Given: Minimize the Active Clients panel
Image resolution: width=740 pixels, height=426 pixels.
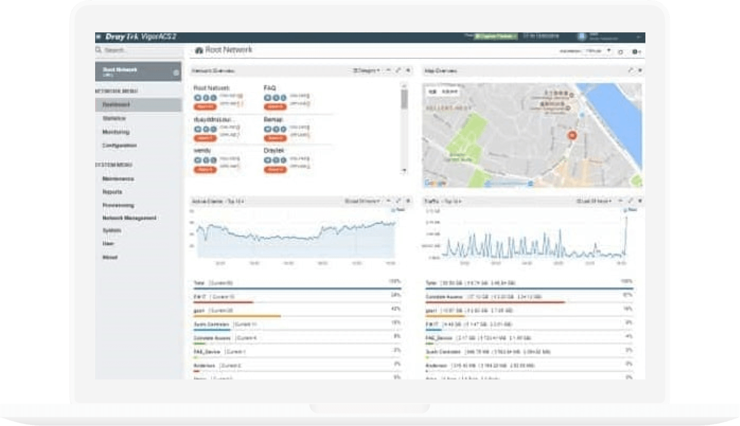Looking at the screenshot, I should (389, 201).
